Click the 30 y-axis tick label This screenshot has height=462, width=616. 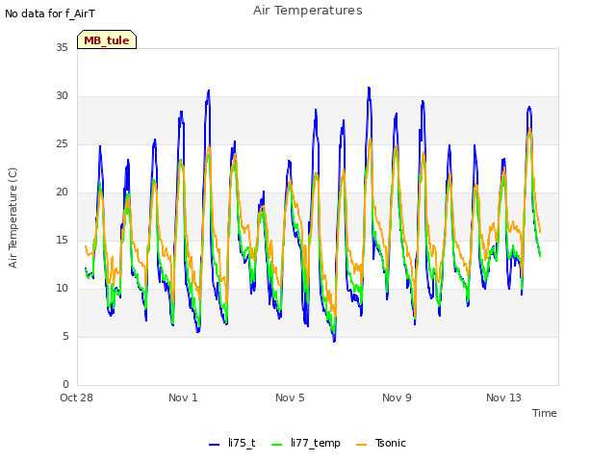(x=62, y=96)
